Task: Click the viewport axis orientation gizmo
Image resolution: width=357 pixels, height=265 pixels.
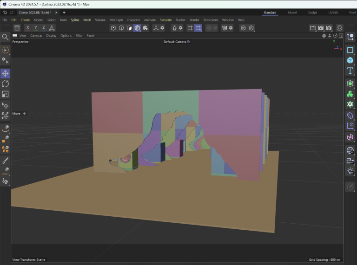Action: (x=337, y=45)
